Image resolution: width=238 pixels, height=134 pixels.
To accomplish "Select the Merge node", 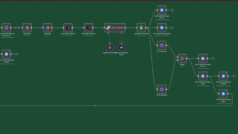I will point(182,59).
